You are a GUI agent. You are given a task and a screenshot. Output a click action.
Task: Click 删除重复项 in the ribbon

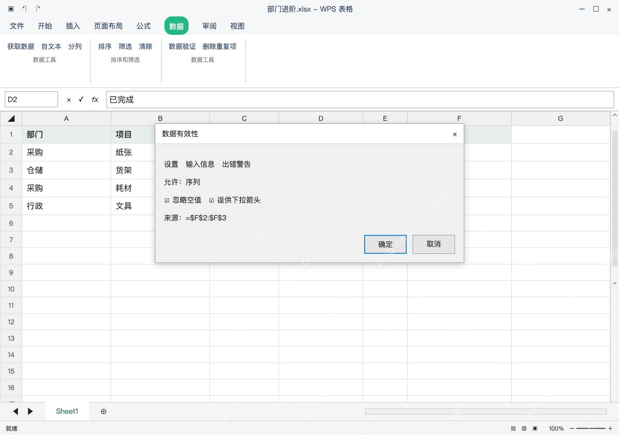coord(220,46)
